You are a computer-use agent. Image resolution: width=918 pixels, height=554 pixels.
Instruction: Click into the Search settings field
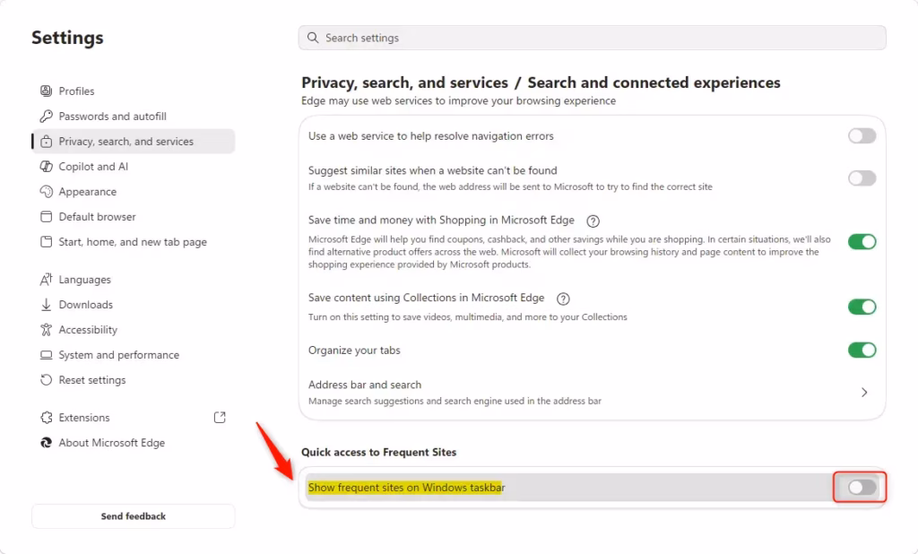coord(592,38)
